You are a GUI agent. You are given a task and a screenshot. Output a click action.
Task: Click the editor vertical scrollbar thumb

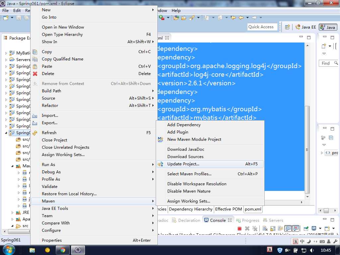point(307,150)
